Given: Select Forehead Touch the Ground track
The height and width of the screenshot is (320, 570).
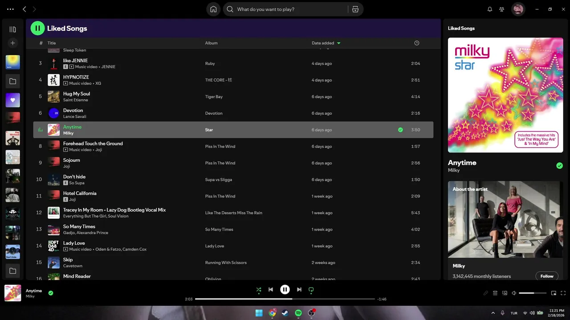Looking at the screenshot, I should pos(233,146).
